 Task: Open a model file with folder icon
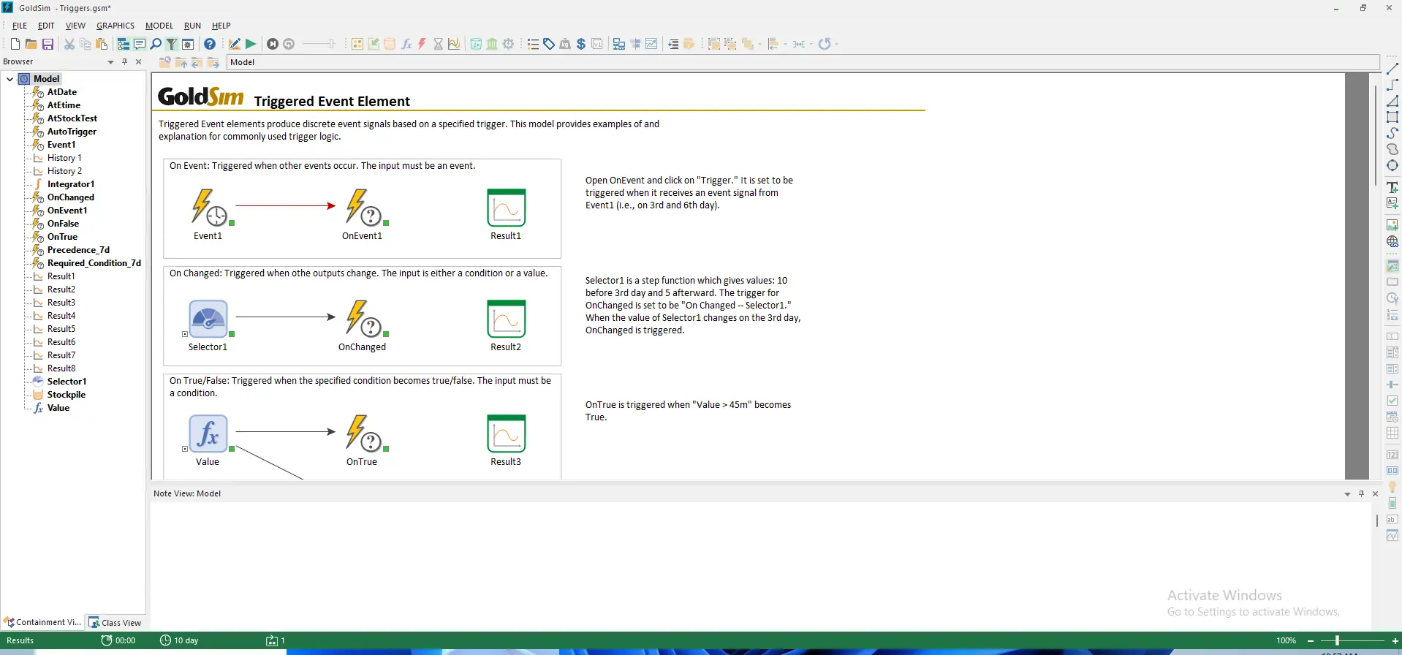(31, 44)
